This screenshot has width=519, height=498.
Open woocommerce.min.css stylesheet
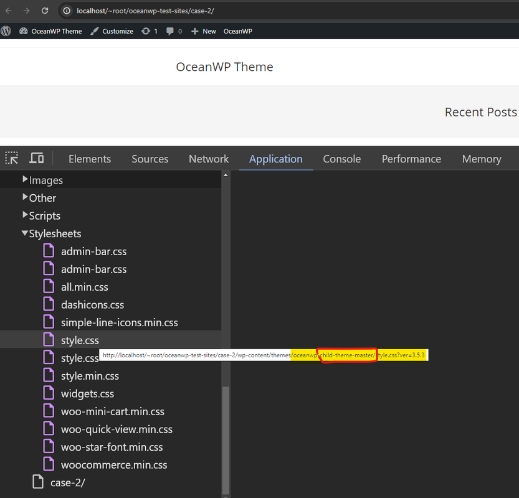click(114, 465)
